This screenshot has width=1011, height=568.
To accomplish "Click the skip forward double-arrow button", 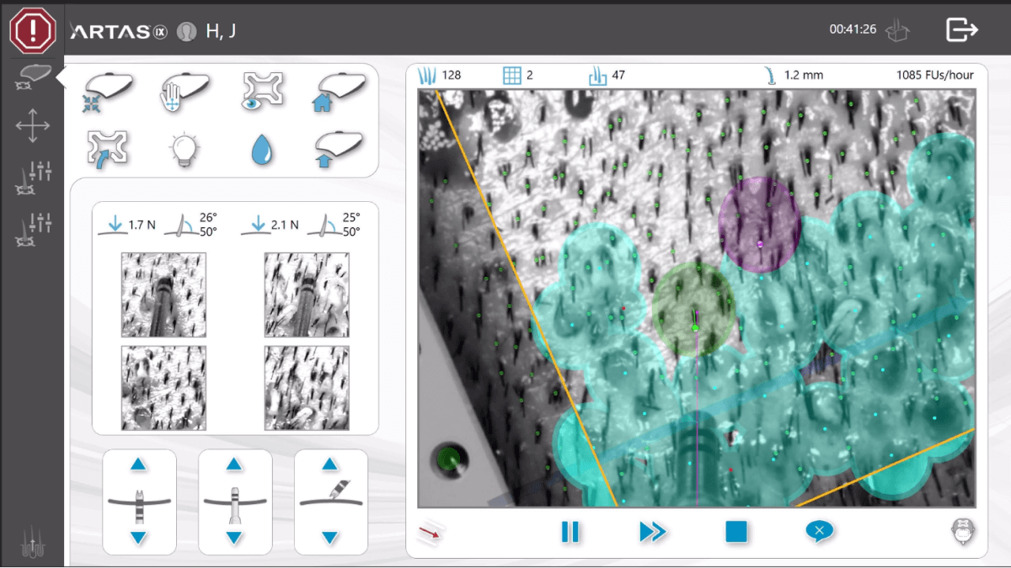I will click(653, 532).
